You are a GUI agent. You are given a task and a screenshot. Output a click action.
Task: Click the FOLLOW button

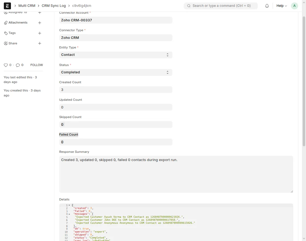tap(37, 65)
